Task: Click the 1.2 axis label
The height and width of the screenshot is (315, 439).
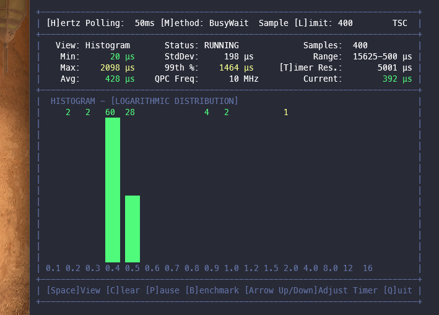Action: click(x=251, y=269)
